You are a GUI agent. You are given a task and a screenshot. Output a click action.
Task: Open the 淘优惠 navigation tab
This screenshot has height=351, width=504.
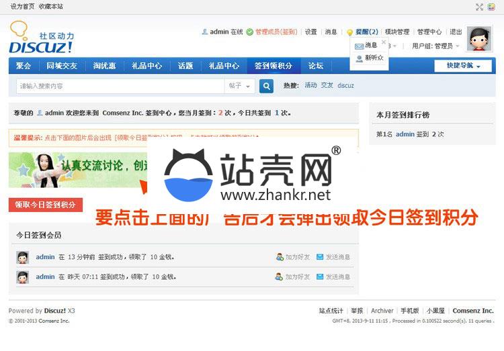[104, 66]
